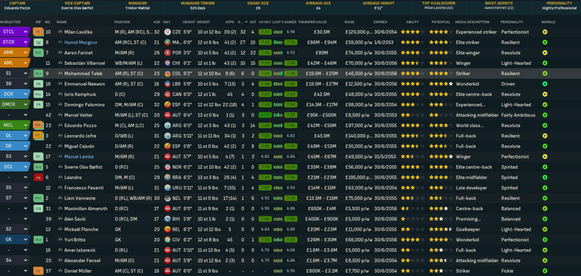
Task: Click Emmanuel Neewon's green morale icon
Action: pos(545,83)
